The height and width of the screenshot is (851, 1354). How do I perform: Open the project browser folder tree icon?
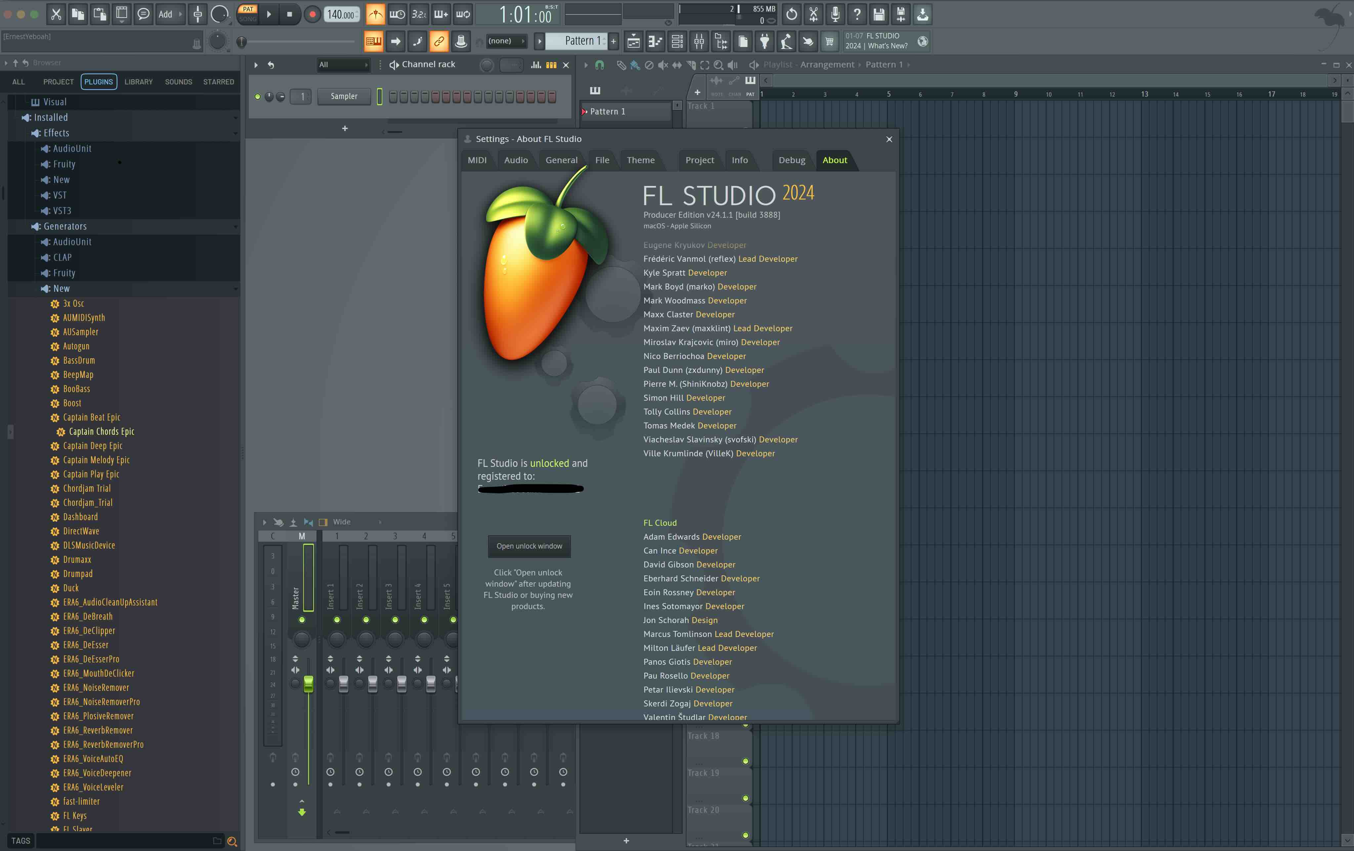[721, 41]
